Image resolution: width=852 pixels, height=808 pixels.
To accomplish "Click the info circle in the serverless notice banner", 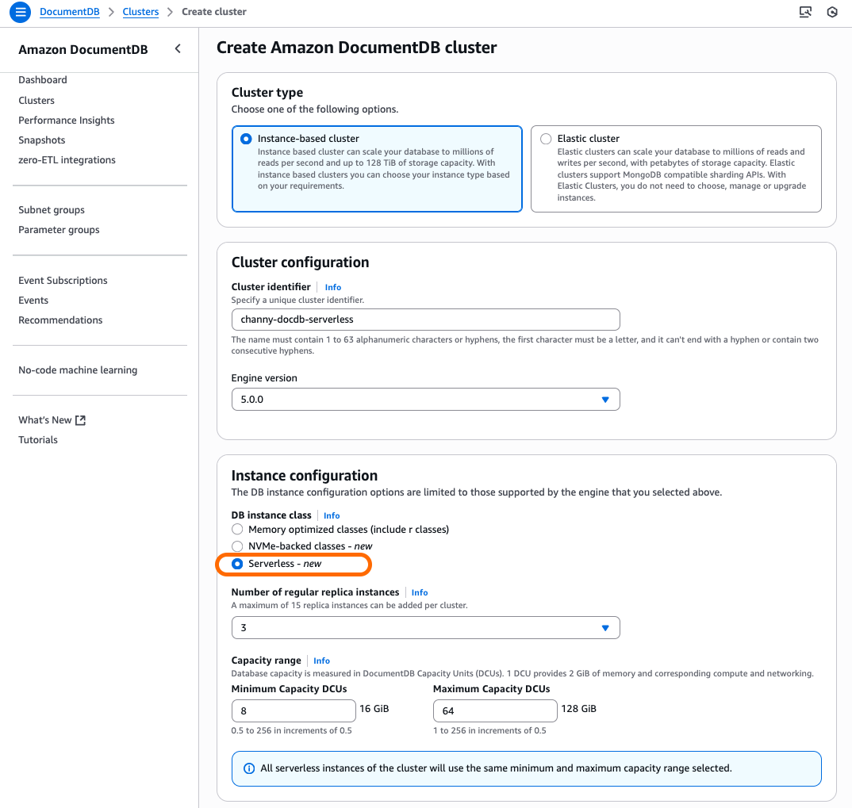I will click(x=249, y=768).
